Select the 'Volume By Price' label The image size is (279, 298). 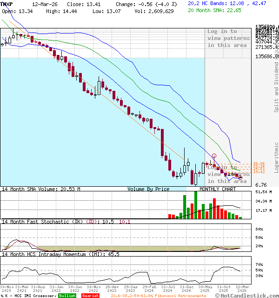click(x=148, y=189)
